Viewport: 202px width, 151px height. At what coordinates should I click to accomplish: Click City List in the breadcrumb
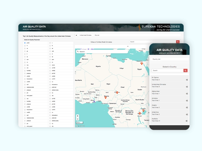pos(97,35)
